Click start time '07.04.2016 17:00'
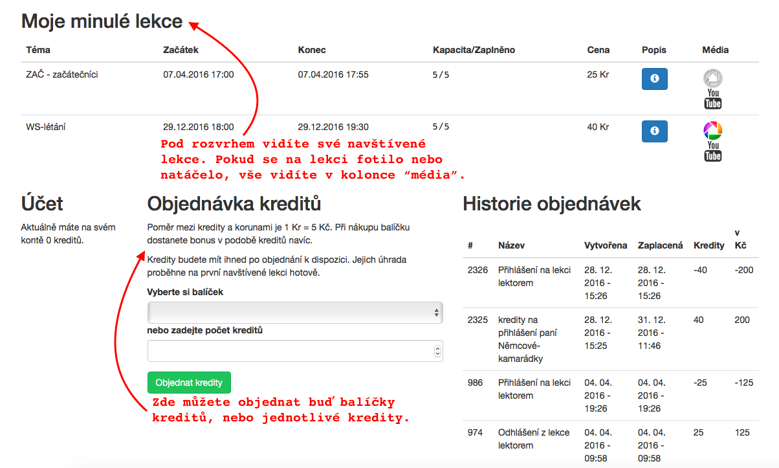779x468 pixels. (x=199, y=74)
